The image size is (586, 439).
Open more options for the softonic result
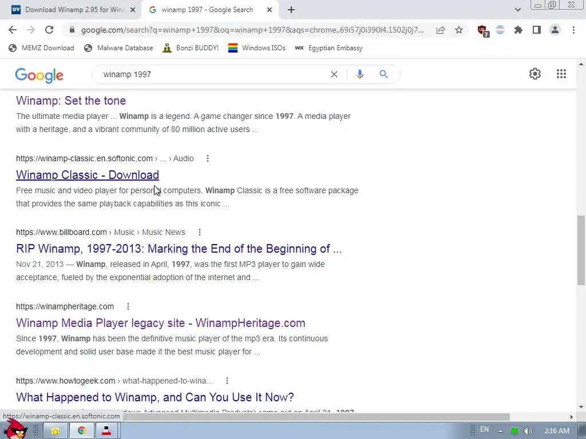(207, 158)
